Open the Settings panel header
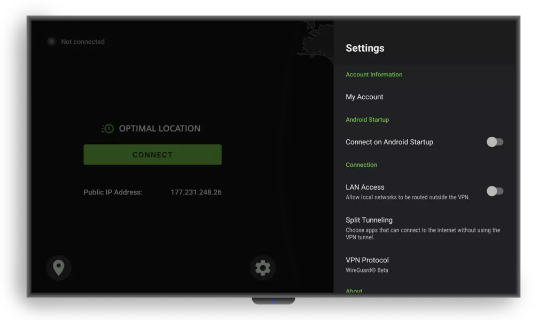 [365, 48]
